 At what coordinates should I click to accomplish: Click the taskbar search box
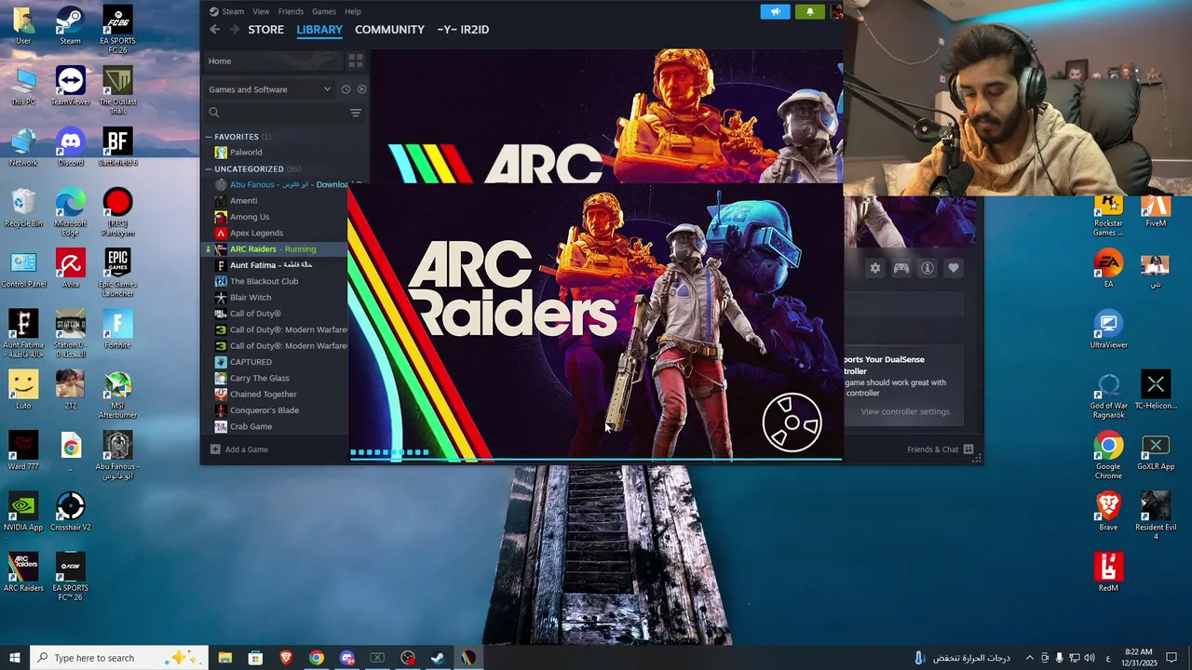(x=121, y=658)
